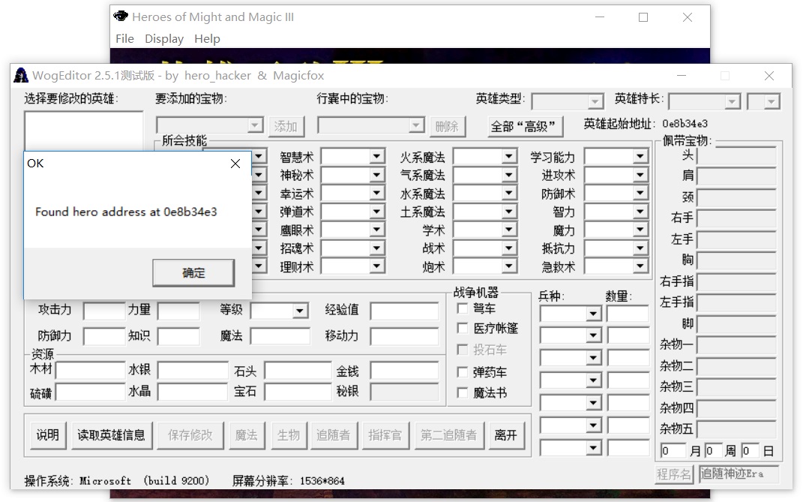Screen dimensions: 803x502
Task: Click the 指挥官 button
Action: point(385,435)
